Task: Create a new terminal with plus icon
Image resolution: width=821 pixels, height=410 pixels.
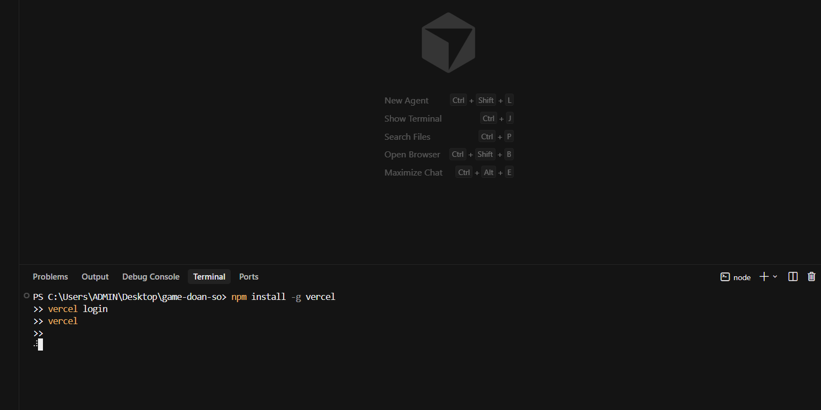Action: tap(764, 277)
